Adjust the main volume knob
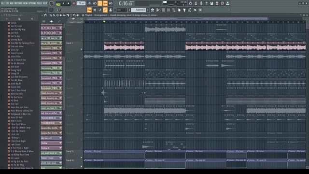This screenshot has width=309, height=174. pos(52,3)
